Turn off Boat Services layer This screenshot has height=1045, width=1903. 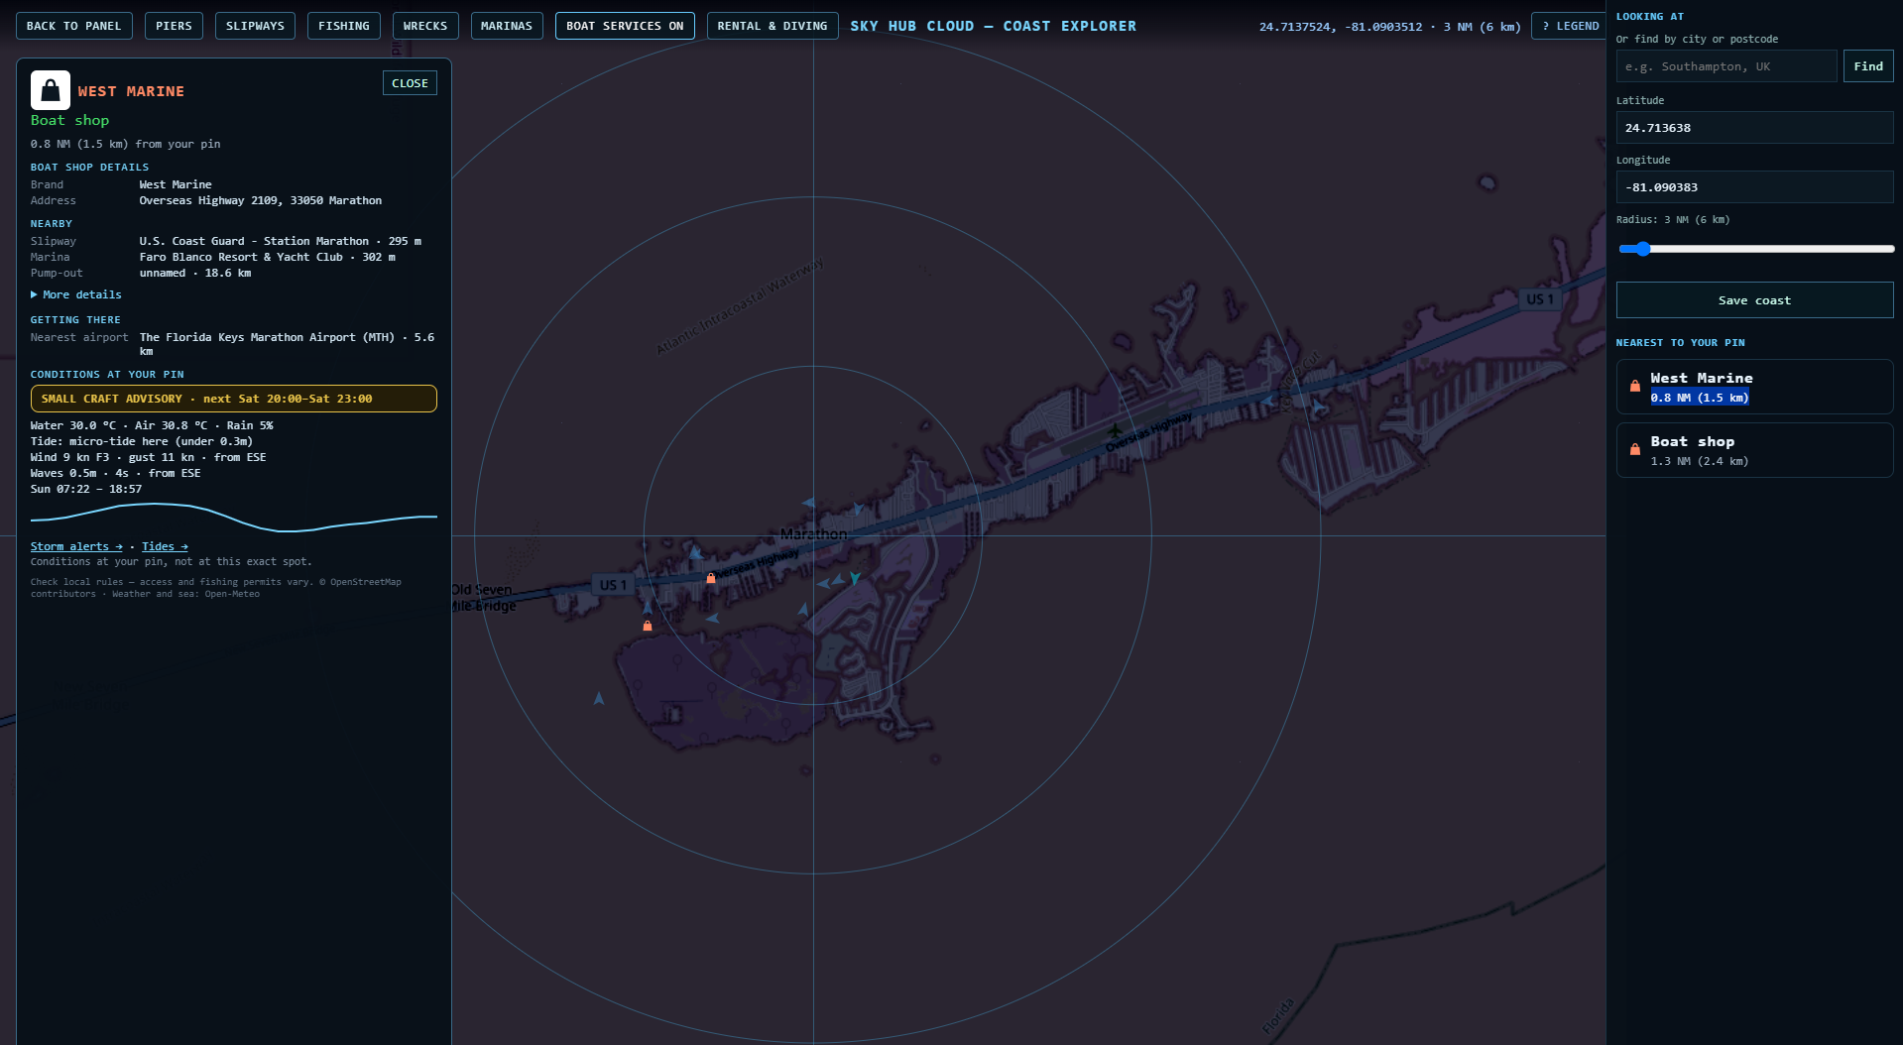click(x=625, y=26)
